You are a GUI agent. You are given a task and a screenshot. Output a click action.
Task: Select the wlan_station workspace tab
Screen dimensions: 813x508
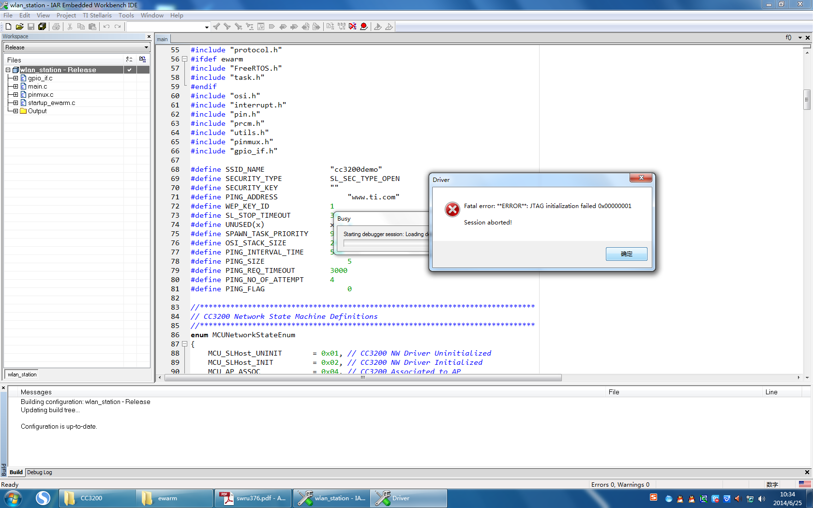pyautogui.click(x=22, y=374)
